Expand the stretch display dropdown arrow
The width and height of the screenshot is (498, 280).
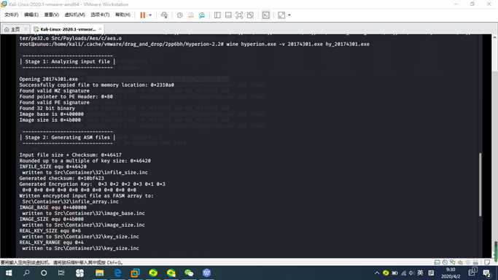(289, 15)
